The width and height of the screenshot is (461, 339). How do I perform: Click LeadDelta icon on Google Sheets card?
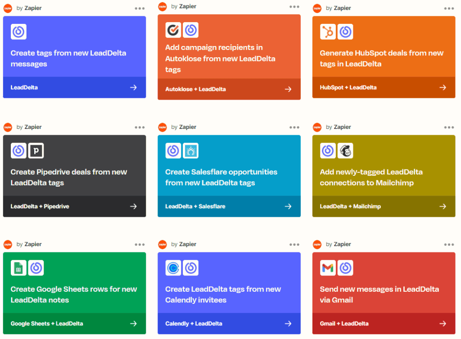36,267
